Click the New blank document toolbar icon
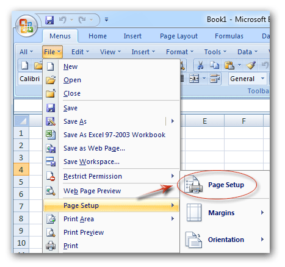 [25, 65]
